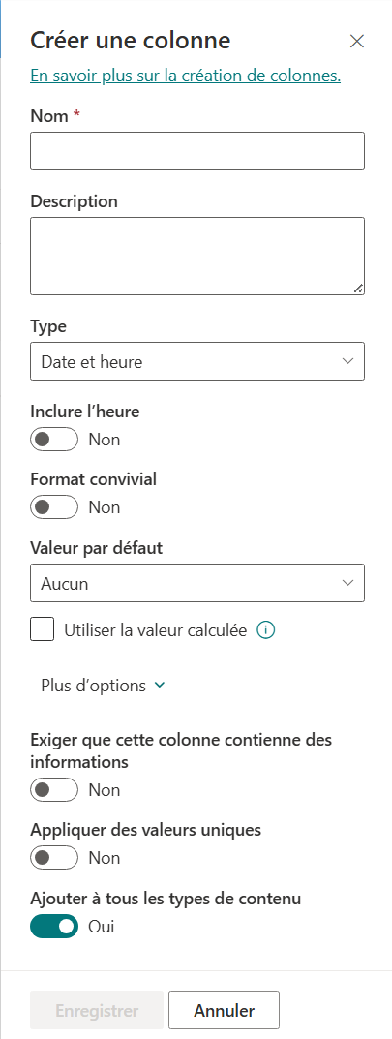Screen dimensions: 392x1039
Task: Click the chevron arrow in Valeur par défaut
Action: 347,583
